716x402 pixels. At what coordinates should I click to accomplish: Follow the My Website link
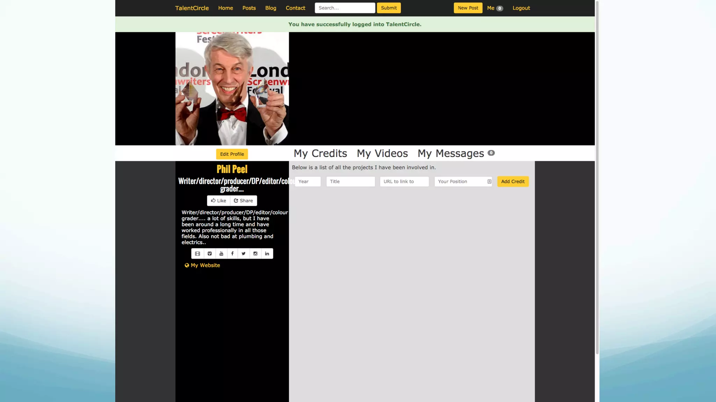click(x=205, y=265)
